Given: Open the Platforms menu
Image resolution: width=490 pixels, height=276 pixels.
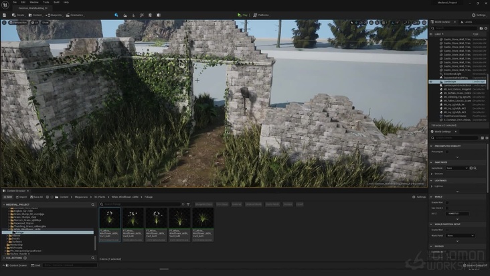Looking at the screenshot, I should [262, 14].
